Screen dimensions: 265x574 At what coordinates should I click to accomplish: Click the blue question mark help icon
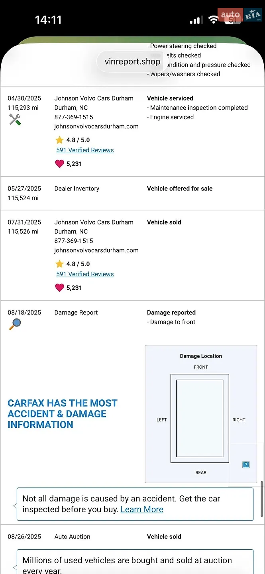[x=246, y=465]
